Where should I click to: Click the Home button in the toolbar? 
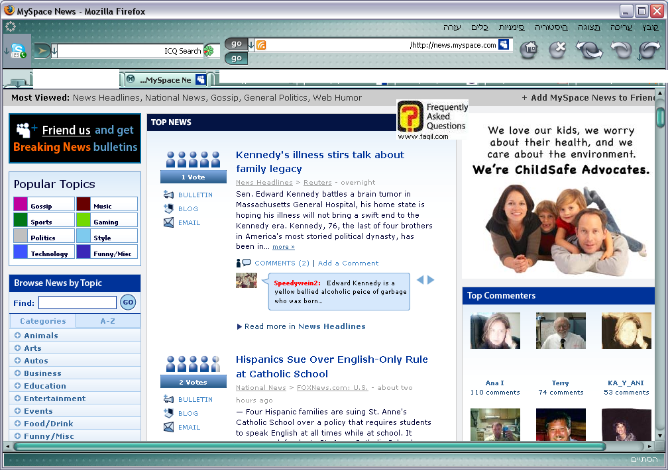click(528, 49)
